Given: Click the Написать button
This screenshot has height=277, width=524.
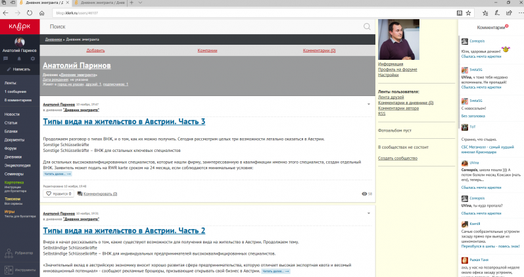Looking at the screenshot, I should [x=18, y=68].
